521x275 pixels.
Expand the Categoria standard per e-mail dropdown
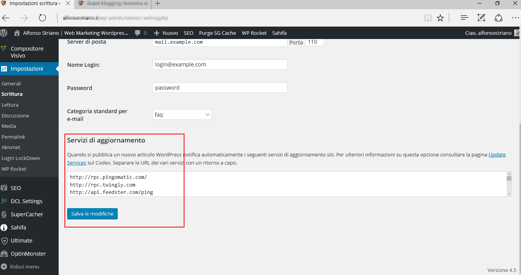(x=182, y=115)
